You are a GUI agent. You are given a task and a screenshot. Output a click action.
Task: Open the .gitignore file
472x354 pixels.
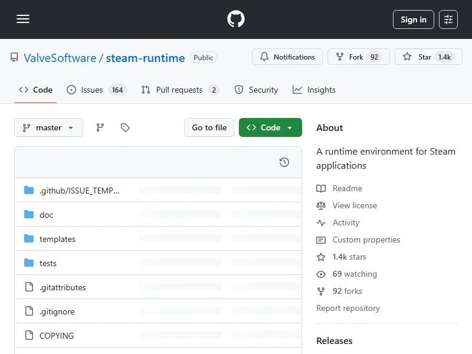[x=57, y=312]
